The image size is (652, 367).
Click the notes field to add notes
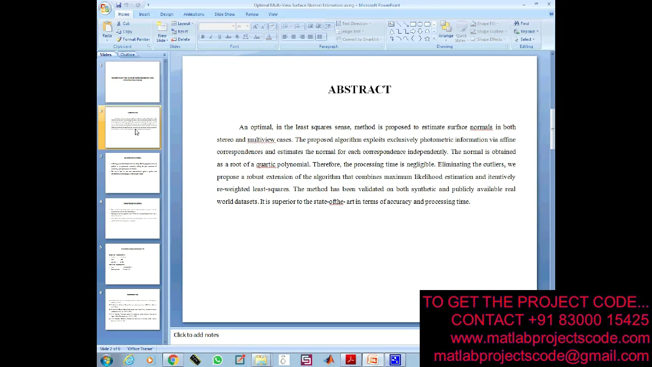(x=295, y=335)
